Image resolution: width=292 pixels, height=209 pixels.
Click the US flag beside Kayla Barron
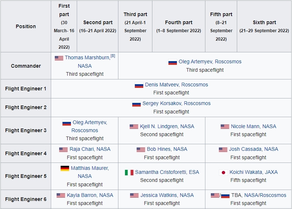[61, 195]
